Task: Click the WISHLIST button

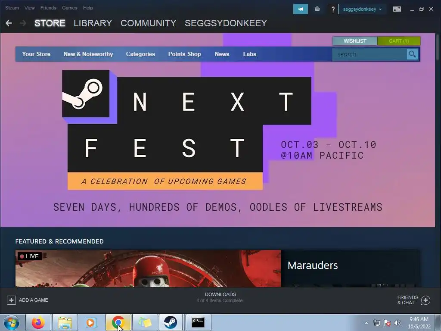Action: [355, 41]
